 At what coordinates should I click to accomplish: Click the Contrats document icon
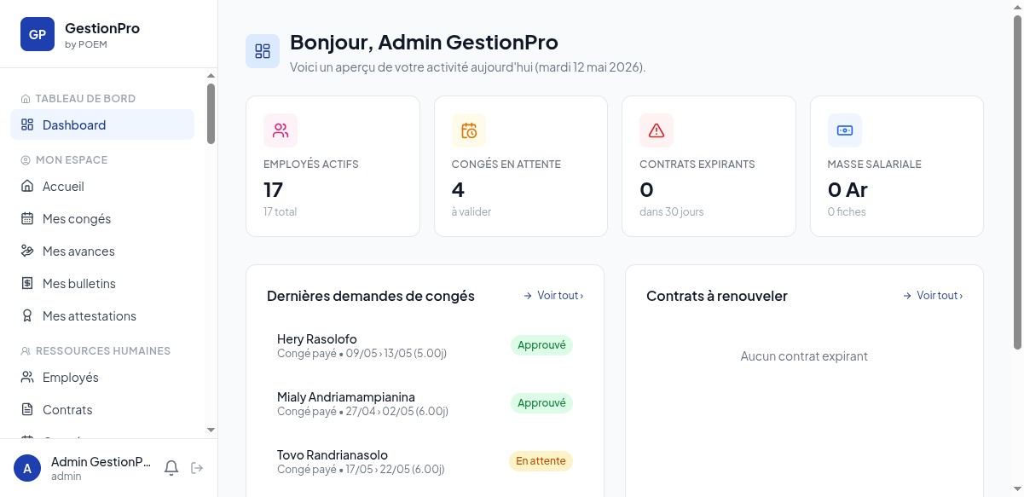point(27,409)
